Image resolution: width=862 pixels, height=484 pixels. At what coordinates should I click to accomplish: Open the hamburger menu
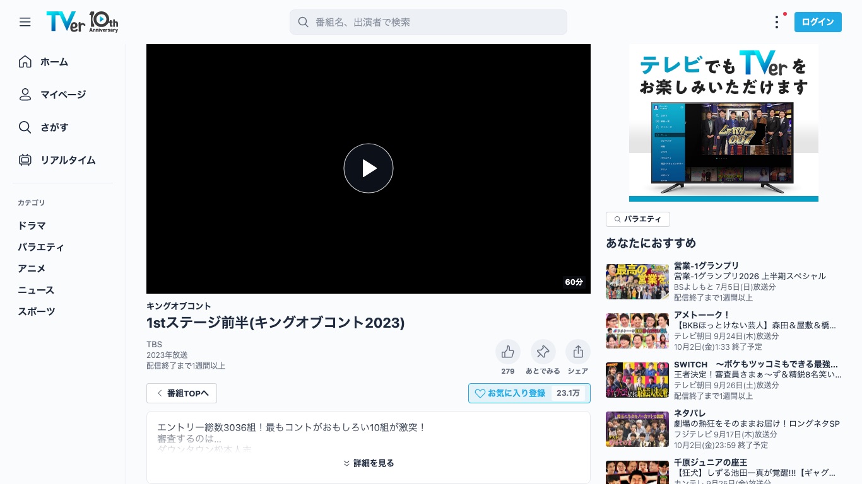click(x=25, y=22)
